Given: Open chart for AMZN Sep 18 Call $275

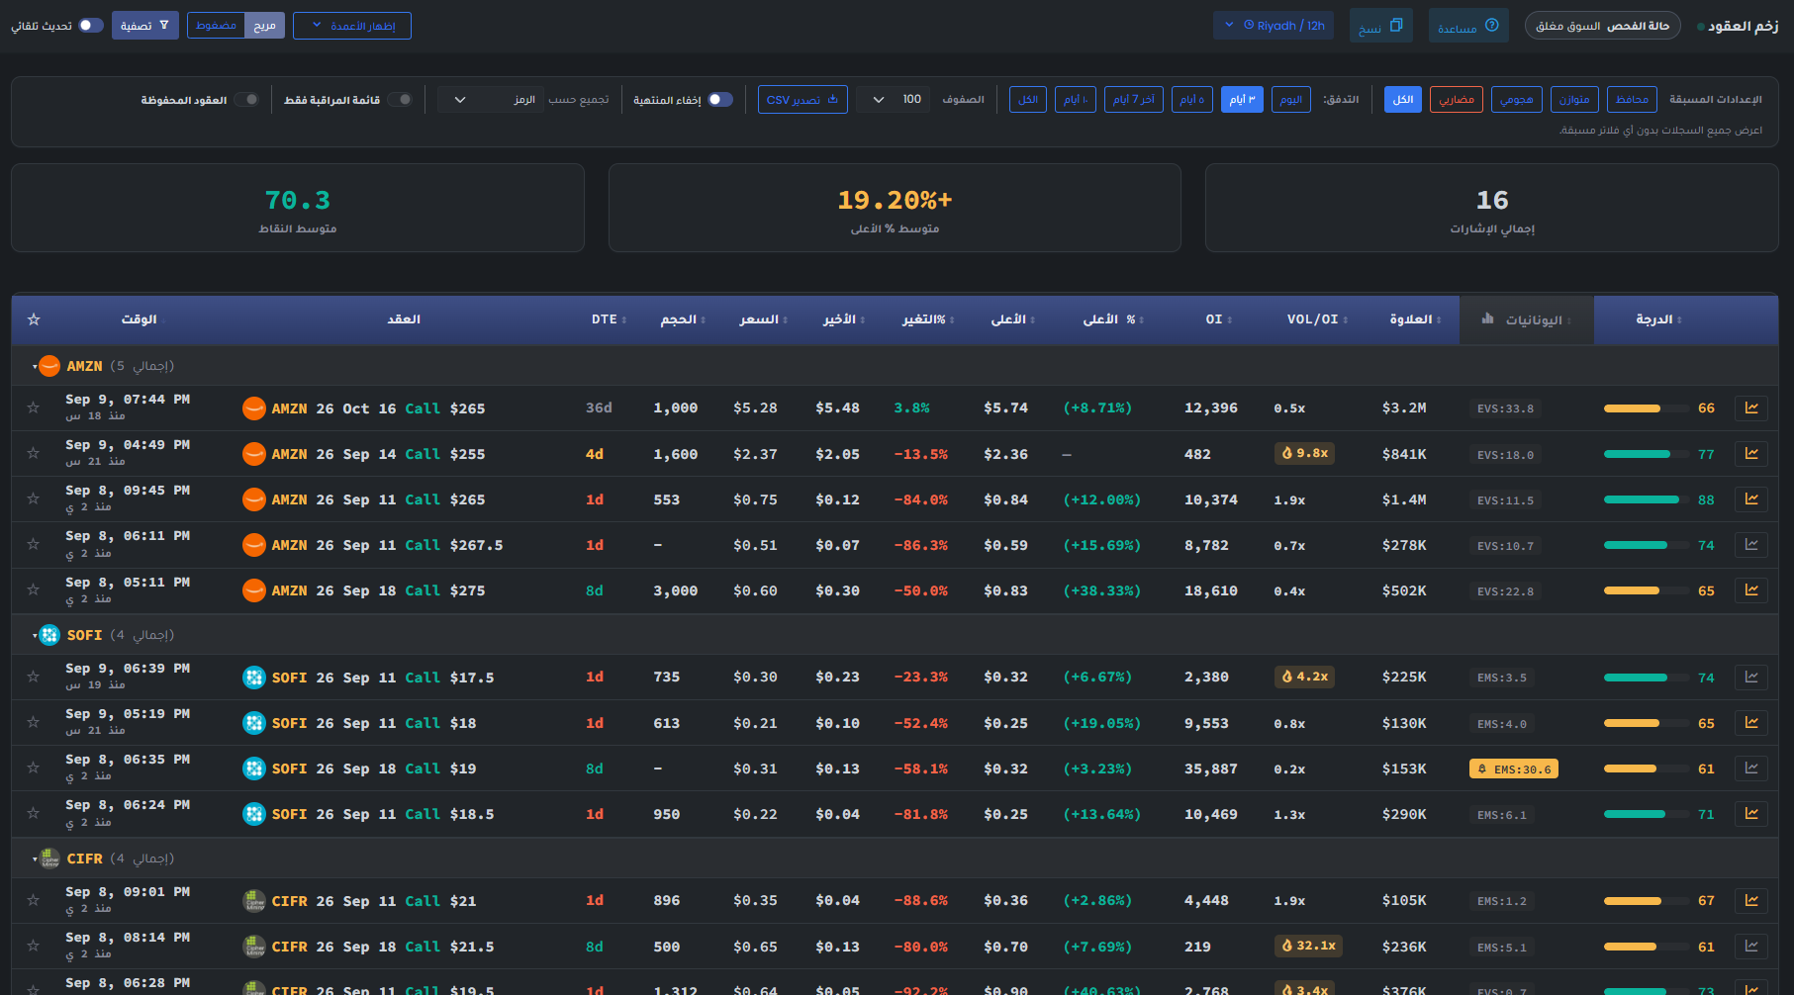Looking at the screenshot, I should (1750, 590).
